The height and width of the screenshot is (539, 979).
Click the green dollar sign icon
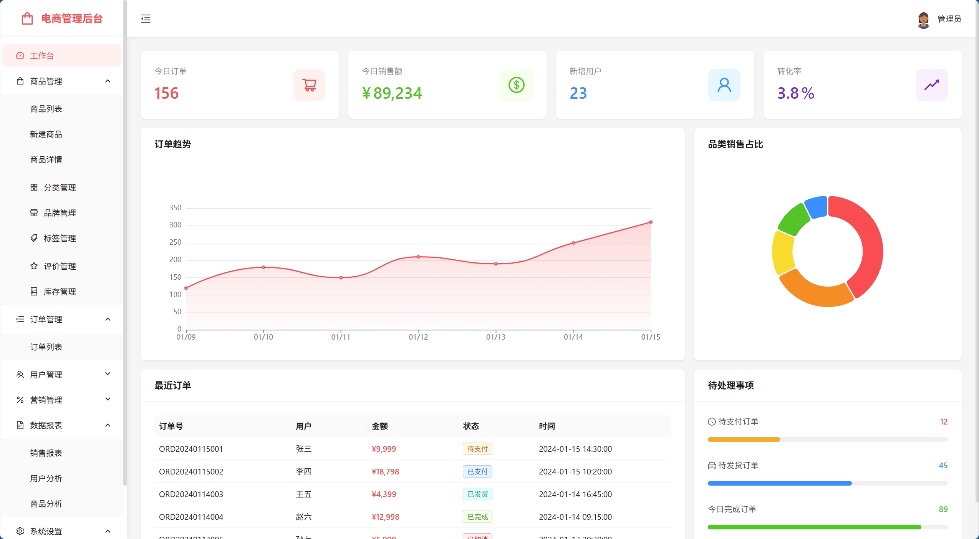pyautogui.click(x=517, y=85)
